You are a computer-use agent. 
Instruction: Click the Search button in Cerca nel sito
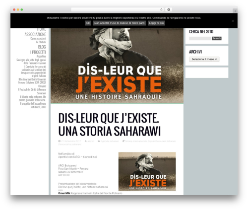pos(217,38)
